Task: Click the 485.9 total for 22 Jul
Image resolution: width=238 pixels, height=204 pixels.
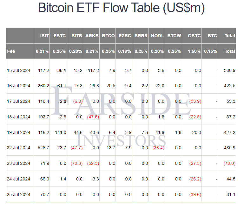Action: click(229, 148)
